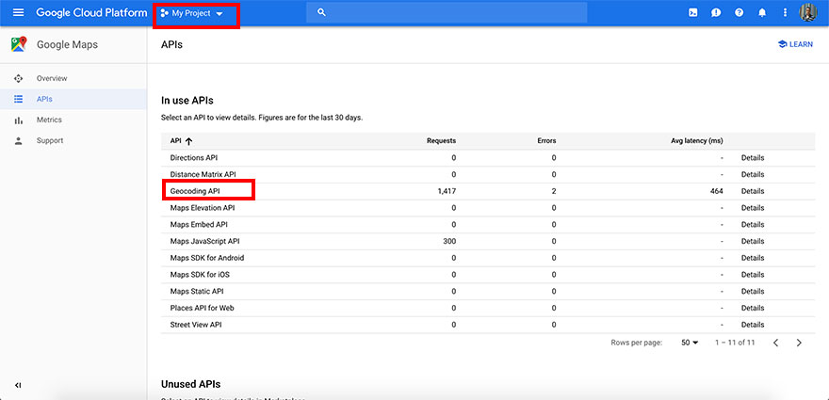Open the help question mark icon
Screen dimensions: 829x400
click(740, 13)
